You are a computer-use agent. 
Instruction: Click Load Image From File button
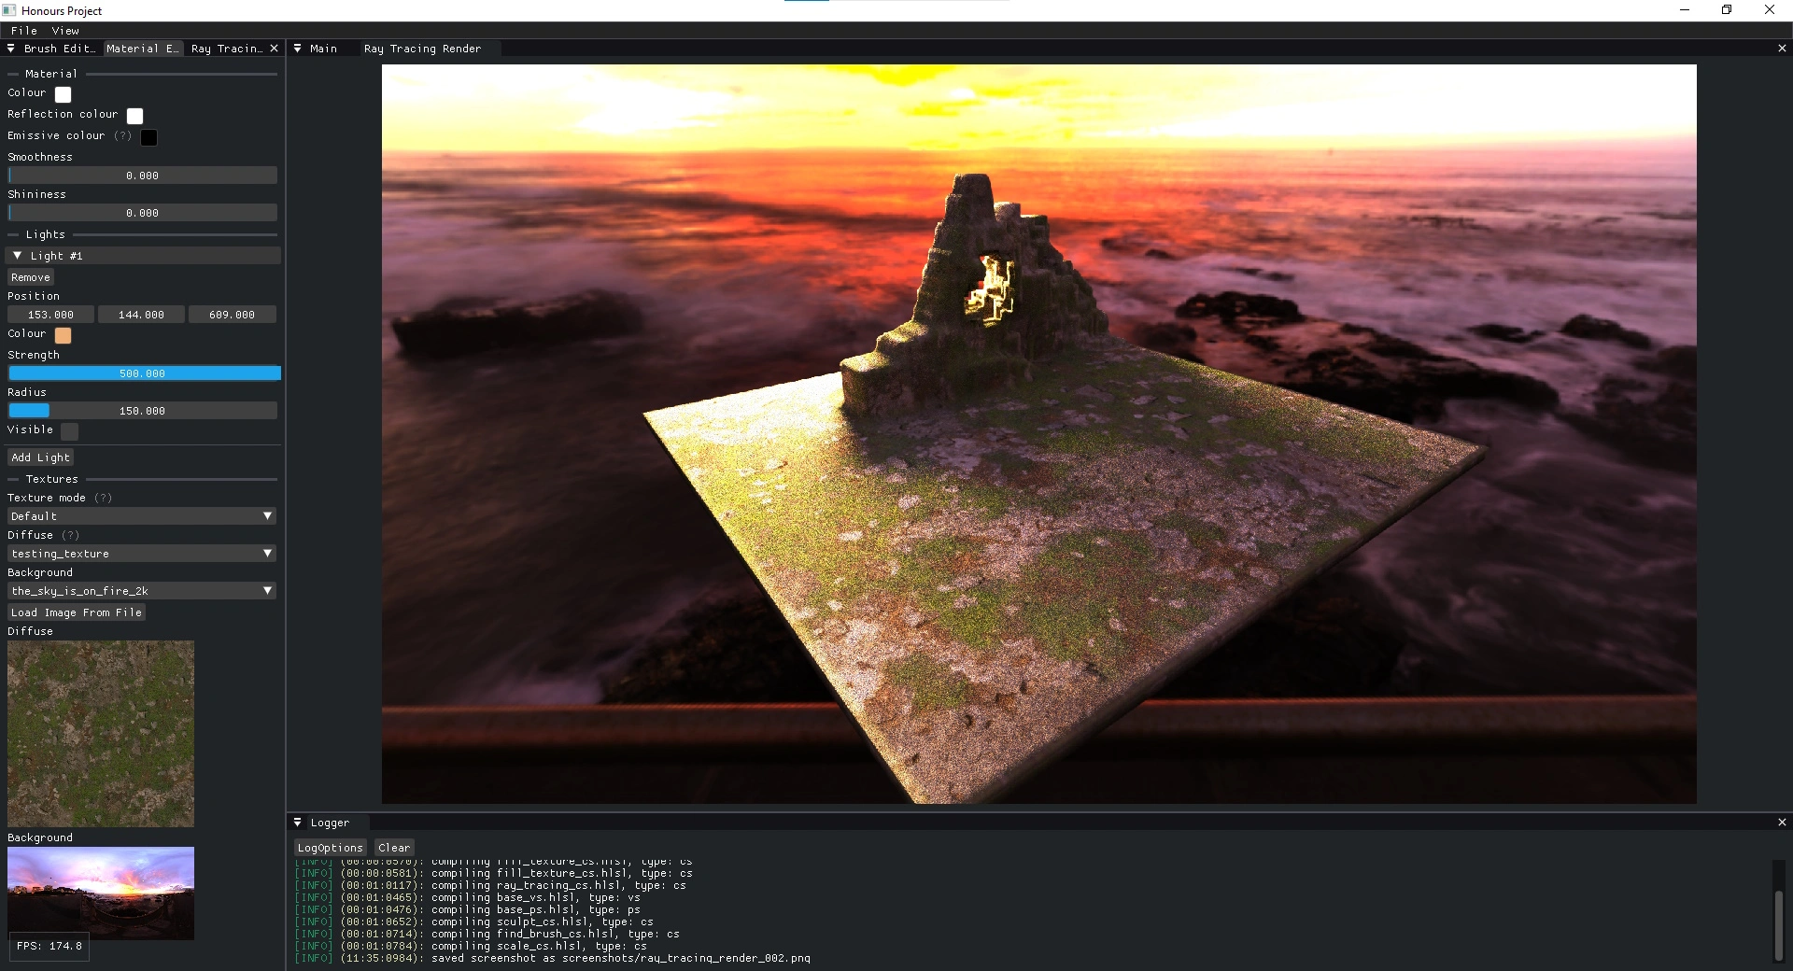[x=77, y=612]
